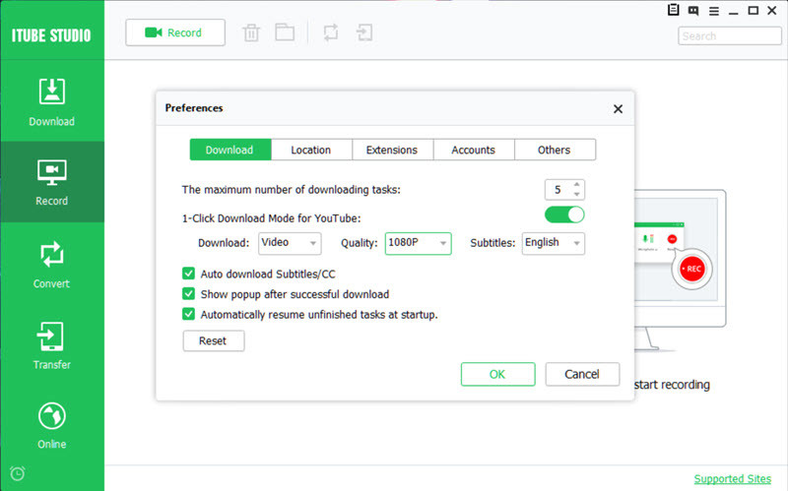Viewport: 788px width, 491px height.
Task: Uncheck Automatically resume unfinished tasks at startup
Action: [x=188, y=314]
